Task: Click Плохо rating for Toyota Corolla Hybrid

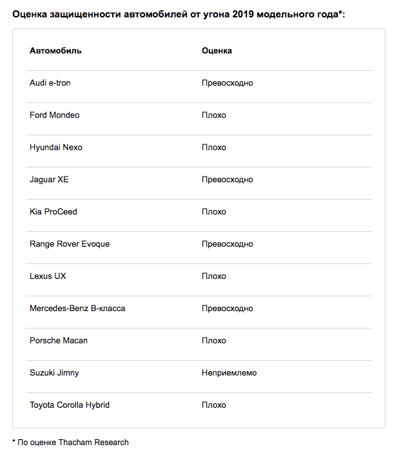Action: [x=214, y=405]
